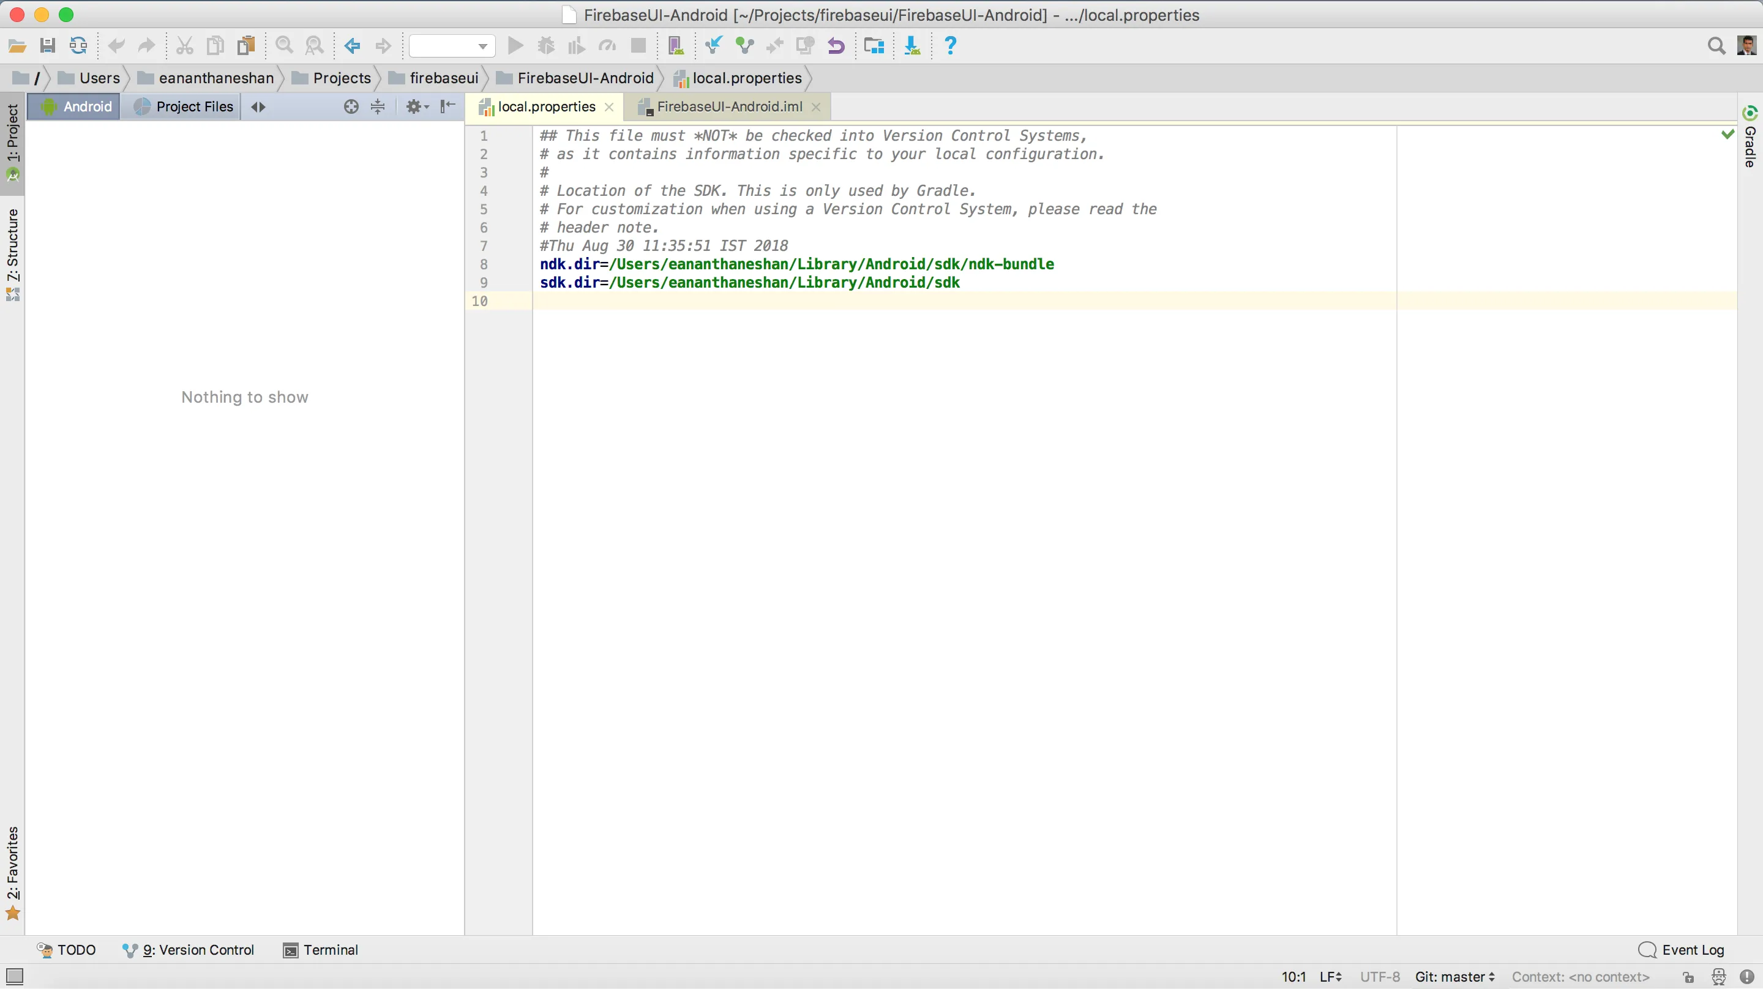This screenshot has width=1763, height=989.
Task: Click the Sync/Synchronize icon in toolbar
Action: (x=78, y=46)
